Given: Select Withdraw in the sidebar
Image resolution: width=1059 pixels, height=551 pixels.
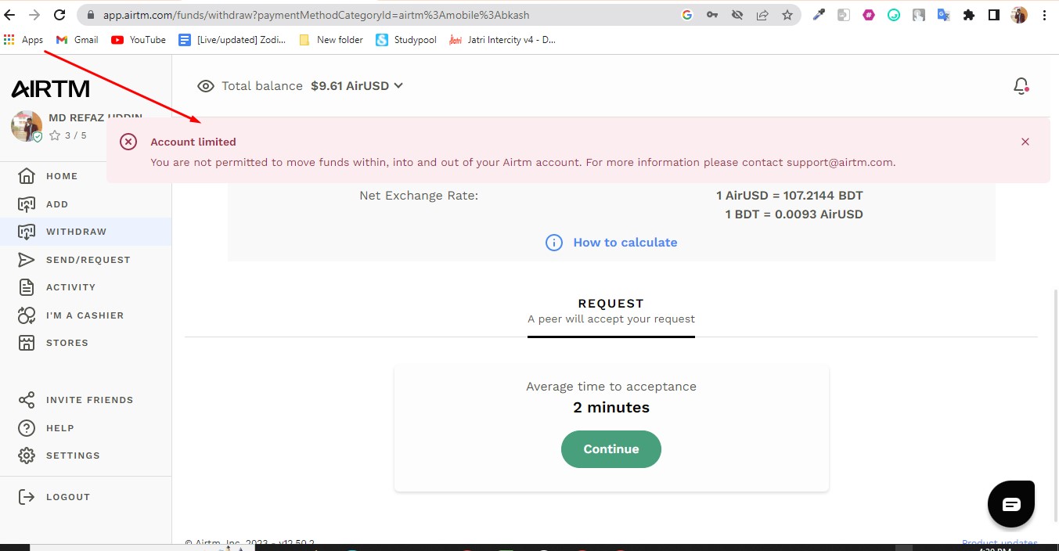Looking at the screenshot, I should [x=86, y=232].
